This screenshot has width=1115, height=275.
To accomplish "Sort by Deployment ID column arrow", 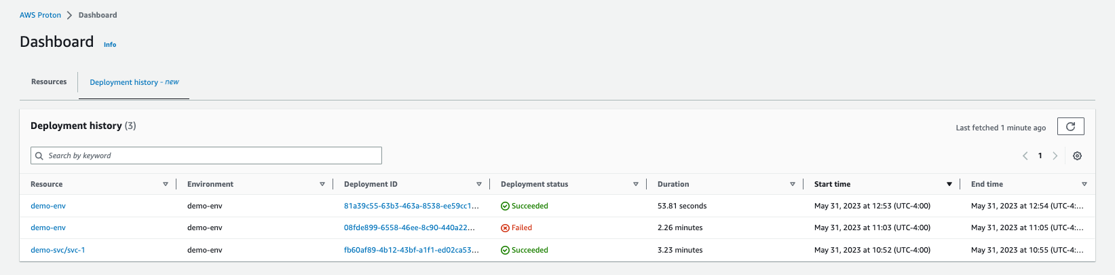I will (x=479, y=184).
